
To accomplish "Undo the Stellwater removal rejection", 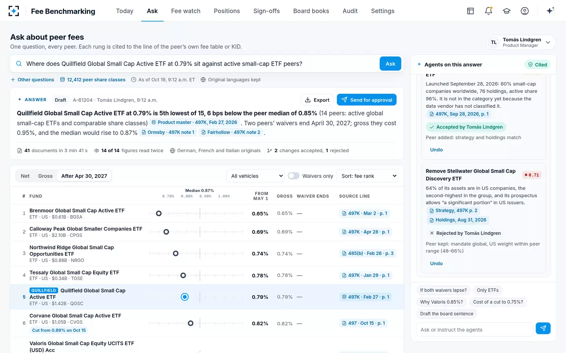I will (x=436, y=264).
